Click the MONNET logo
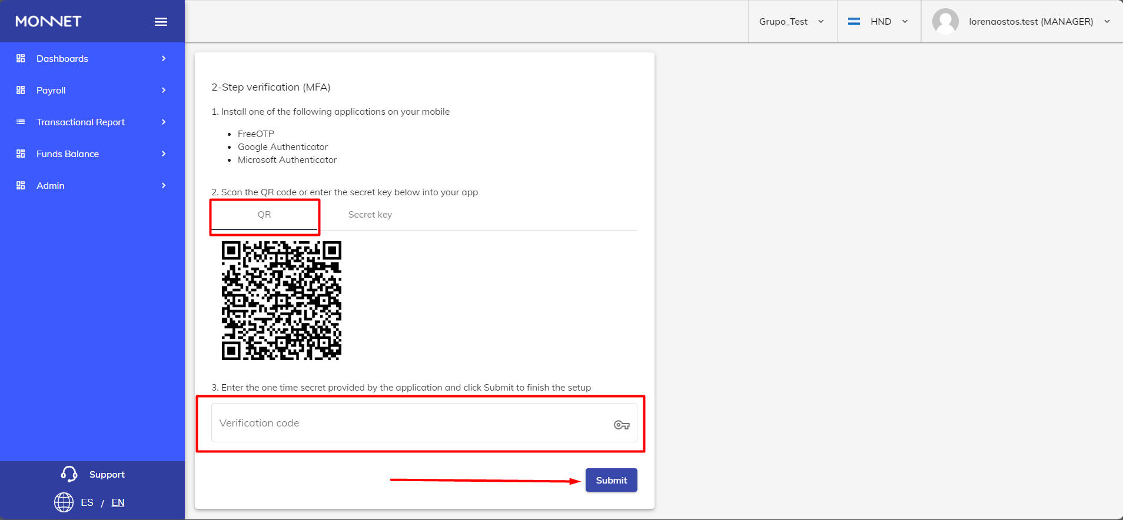The image size is (1123, 520). click(x=48, y=21)
